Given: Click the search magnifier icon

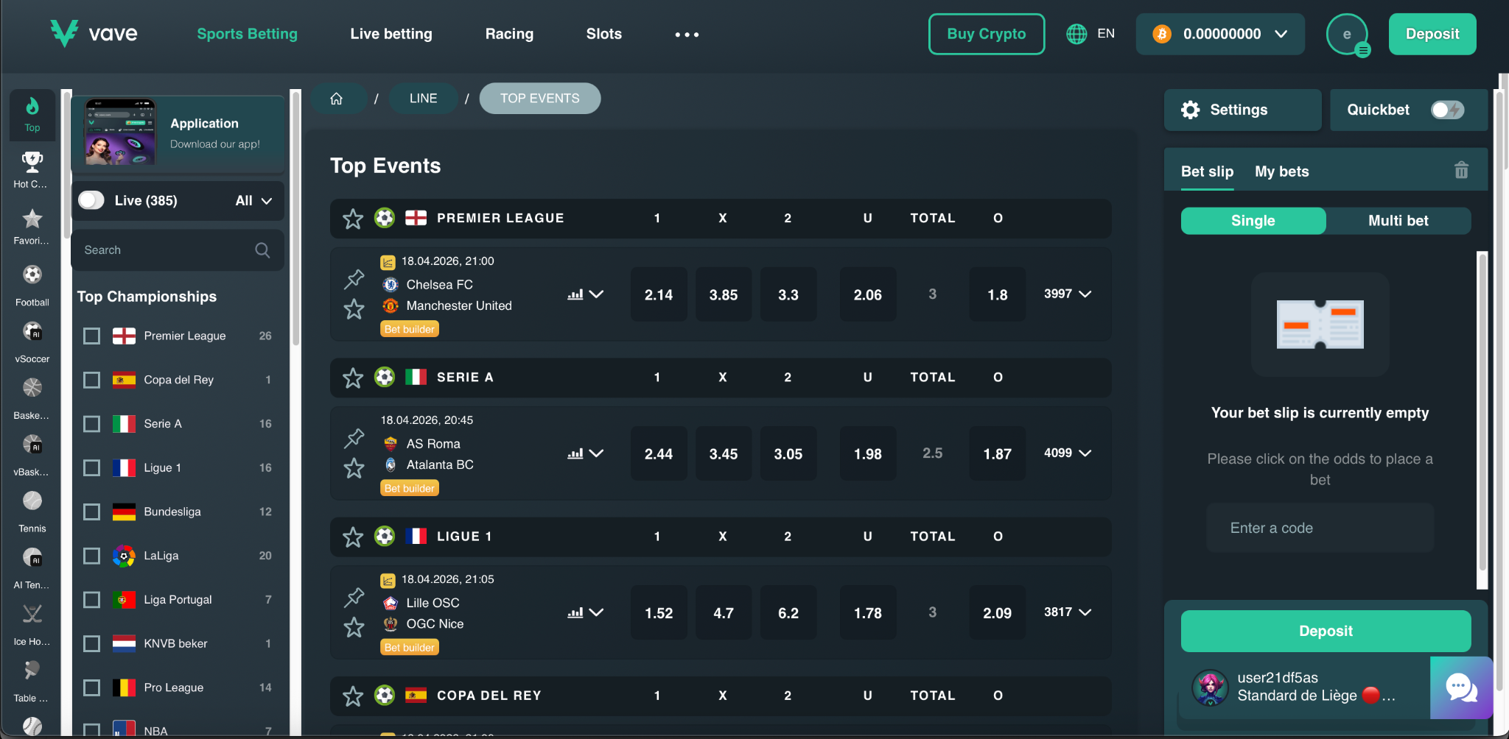Looking at the screenshot, I should coord(262,250).
